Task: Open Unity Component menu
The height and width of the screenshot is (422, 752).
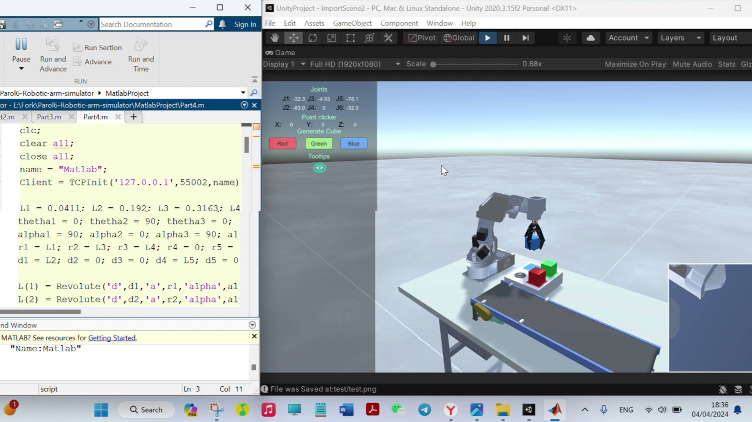Action: pos(399,23)
